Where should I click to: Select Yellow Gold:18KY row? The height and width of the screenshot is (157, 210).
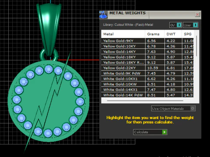(x=147, y=57)
